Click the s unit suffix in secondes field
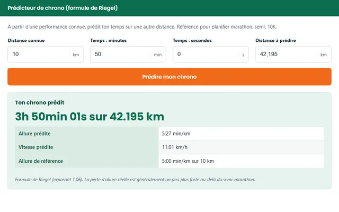 (243, 55)
